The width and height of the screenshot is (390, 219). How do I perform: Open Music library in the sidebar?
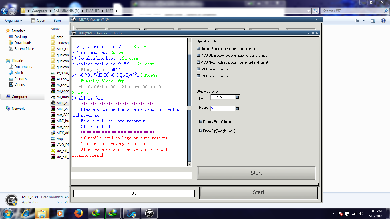pyautogui.click(x=19, y=73)
